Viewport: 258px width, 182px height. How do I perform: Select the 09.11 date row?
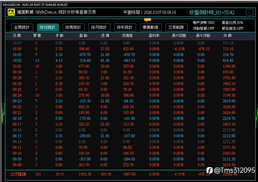pyautogui.click(x=130, y=148)
